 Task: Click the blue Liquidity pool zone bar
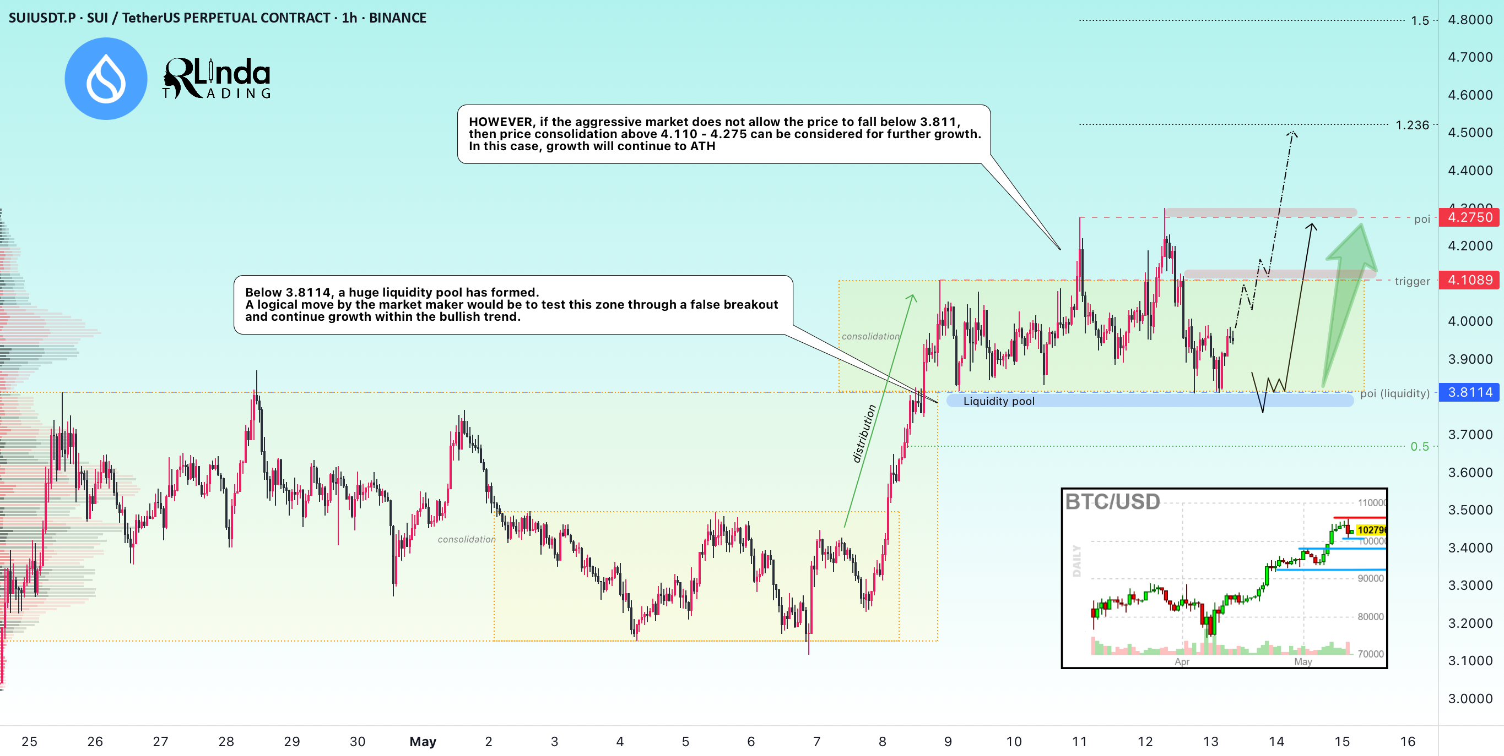(x=1150, y=401)
